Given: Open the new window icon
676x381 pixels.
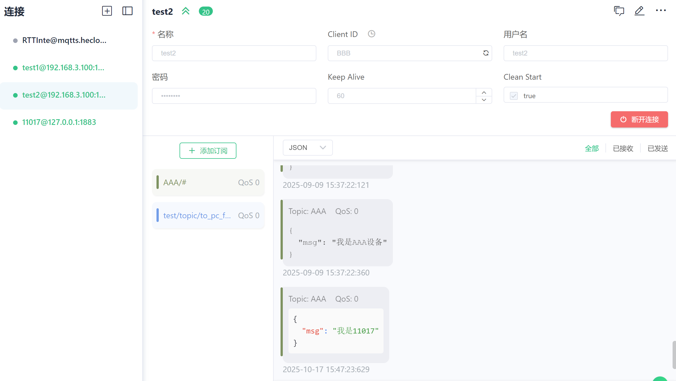Looking at the screenshot, I should 619,11.
